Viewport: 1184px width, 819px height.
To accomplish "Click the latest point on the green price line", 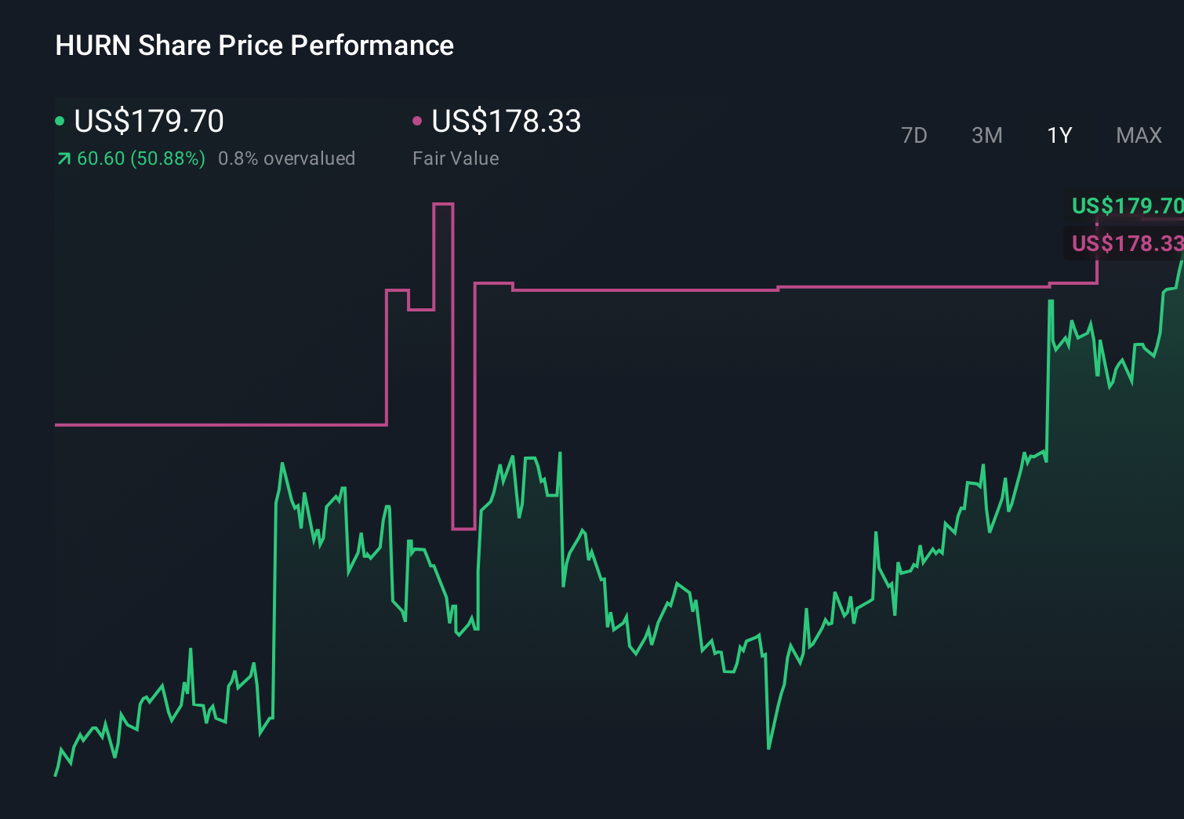I will pyautogui.click(x=1180, y=267).
